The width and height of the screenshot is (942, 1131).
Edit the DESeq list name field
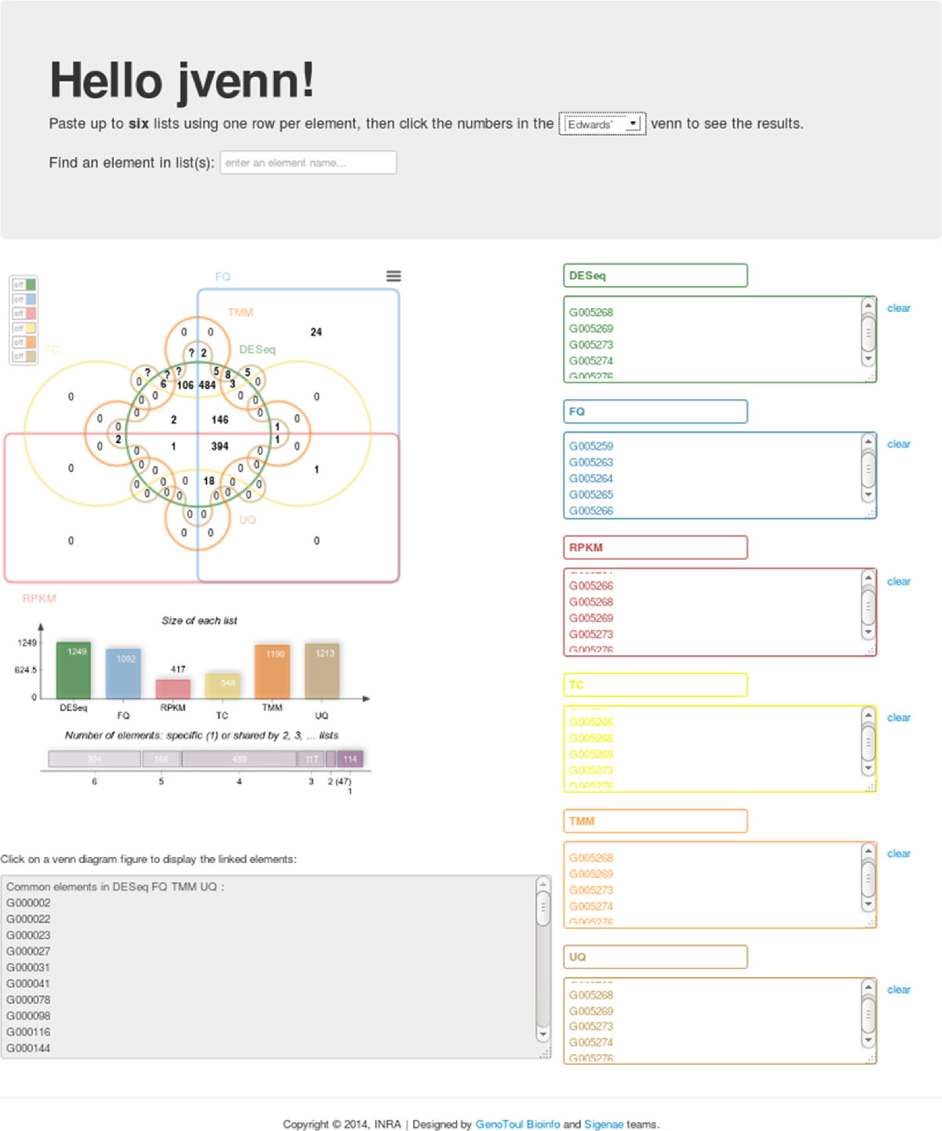pos(655,276)
